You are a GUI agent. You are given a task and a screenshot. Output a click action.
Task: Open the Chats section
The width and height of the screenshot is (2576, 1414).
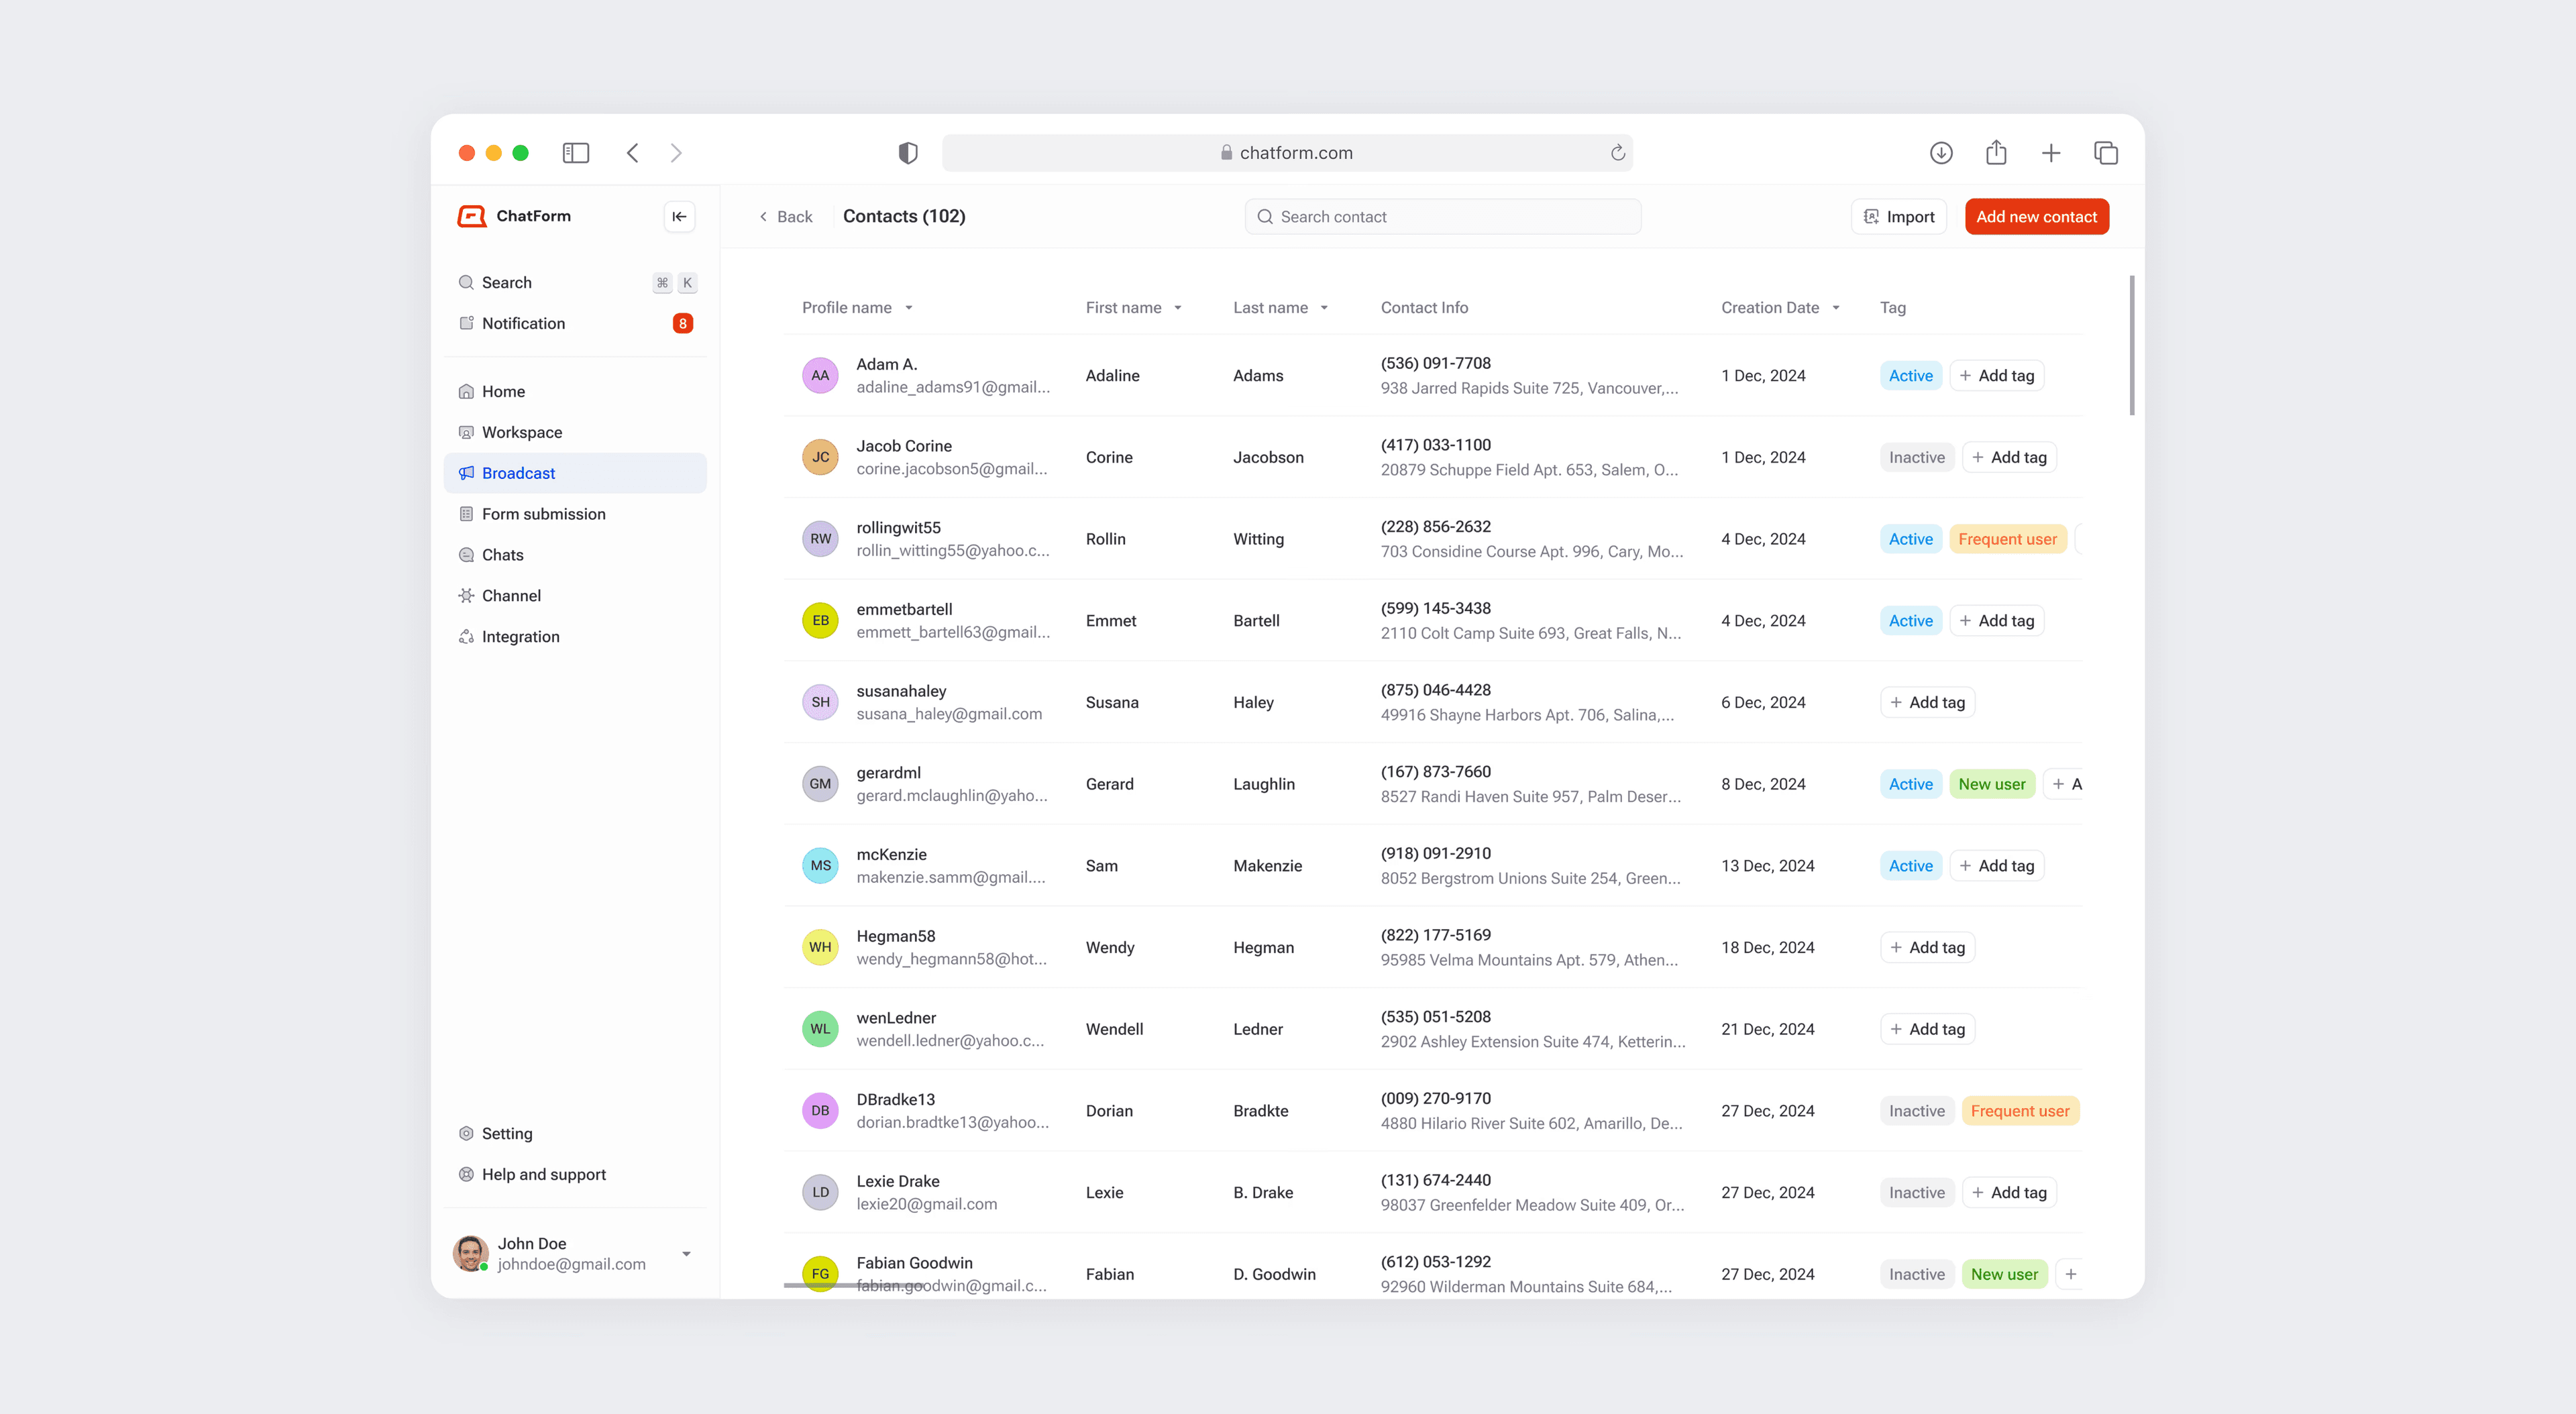pyautogui.click(x=503, y=554)
